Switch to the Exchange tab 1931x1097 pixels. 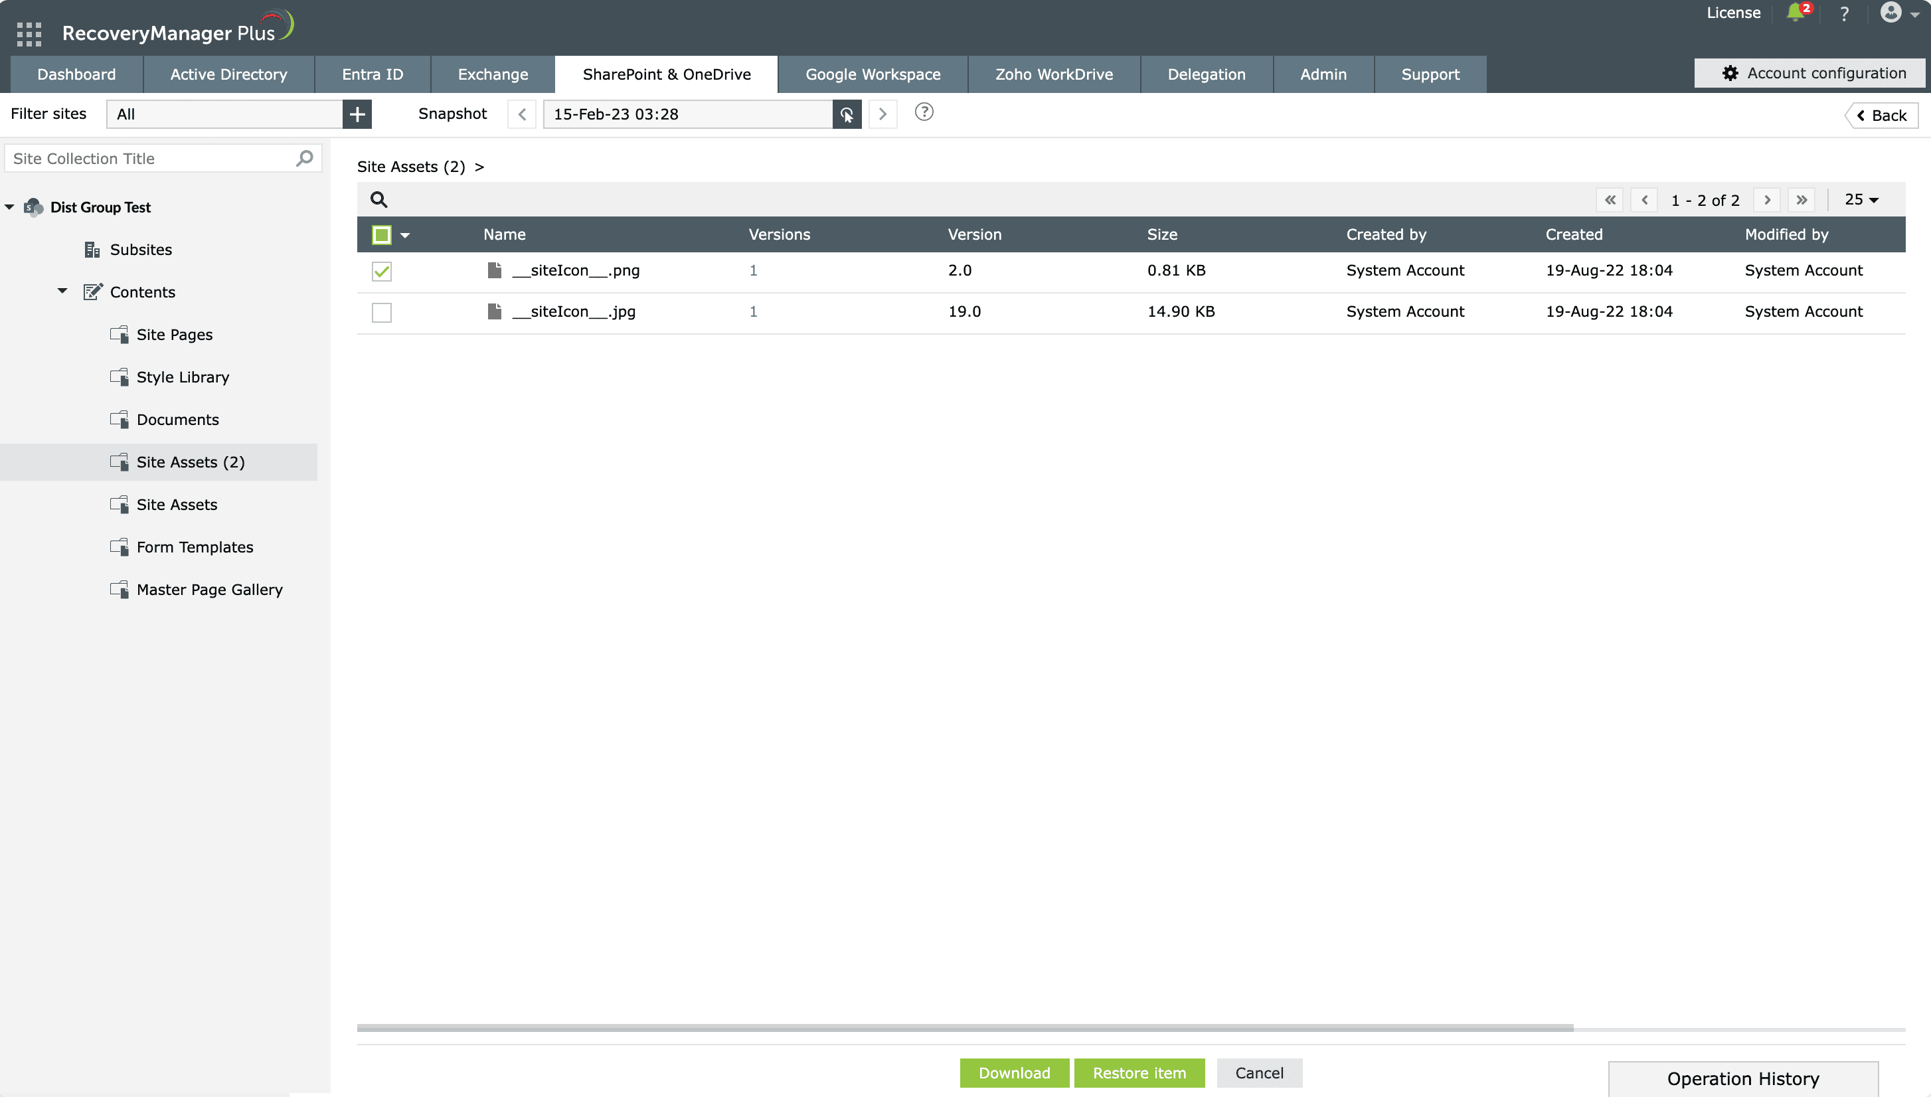click(x=493, y=74)
